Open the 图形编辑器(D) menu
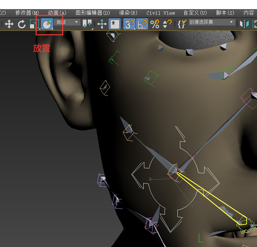The height and width of the screenshot is (247, 257). 93,13
